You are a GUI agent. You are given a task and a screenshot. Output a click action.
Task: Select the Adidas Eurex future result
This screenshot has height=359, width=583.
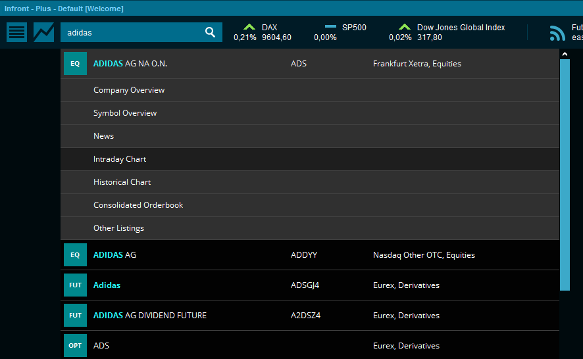click(107, 285)
